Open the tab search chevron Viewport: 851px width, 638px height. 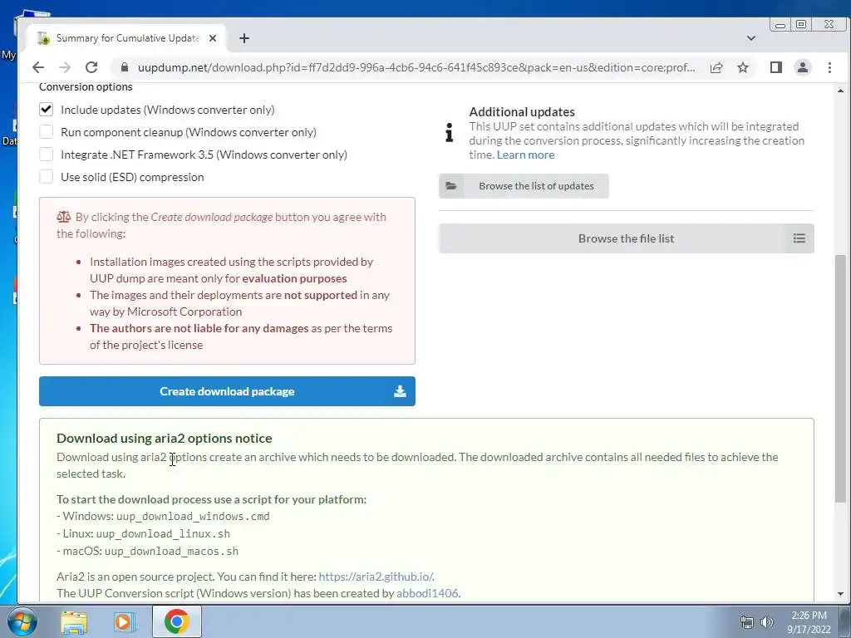point(751,38)
